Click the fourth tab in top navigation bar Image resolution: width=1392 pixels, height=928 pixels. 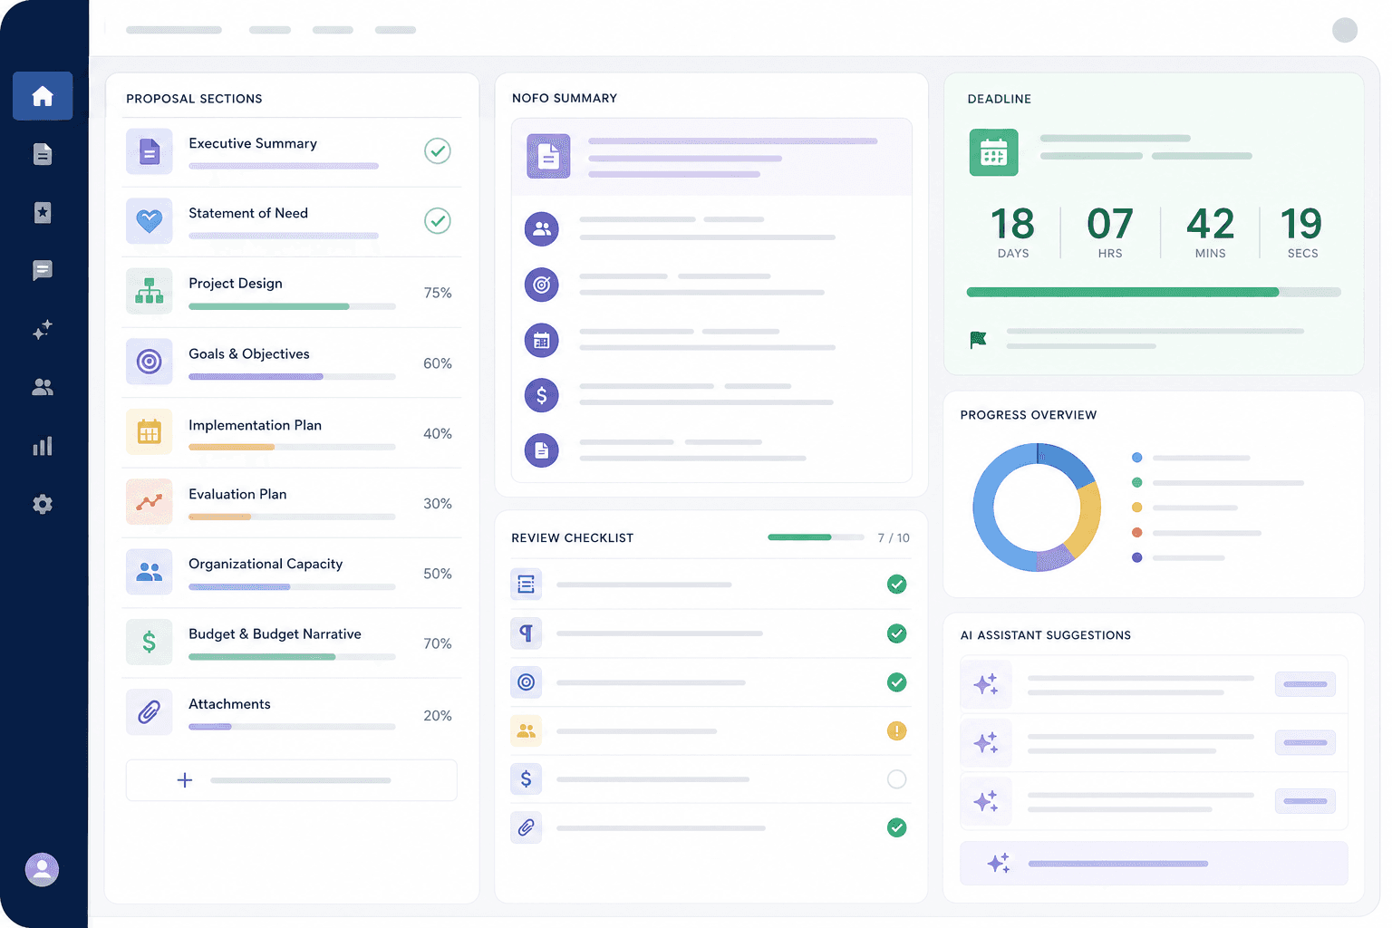click(x=395, y=30)
